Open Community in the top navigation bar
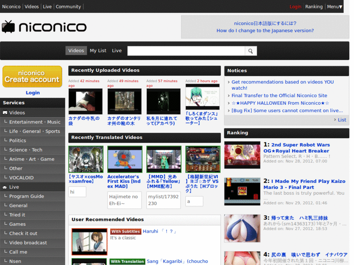The image size is (354, 265). click(x=69, y=7)
